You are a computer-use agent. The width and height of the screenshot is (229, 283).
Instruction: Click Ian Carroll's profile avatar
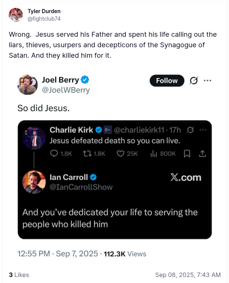[34, 182]
